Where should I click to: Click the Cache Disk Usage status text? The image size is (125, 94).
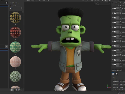121,93
